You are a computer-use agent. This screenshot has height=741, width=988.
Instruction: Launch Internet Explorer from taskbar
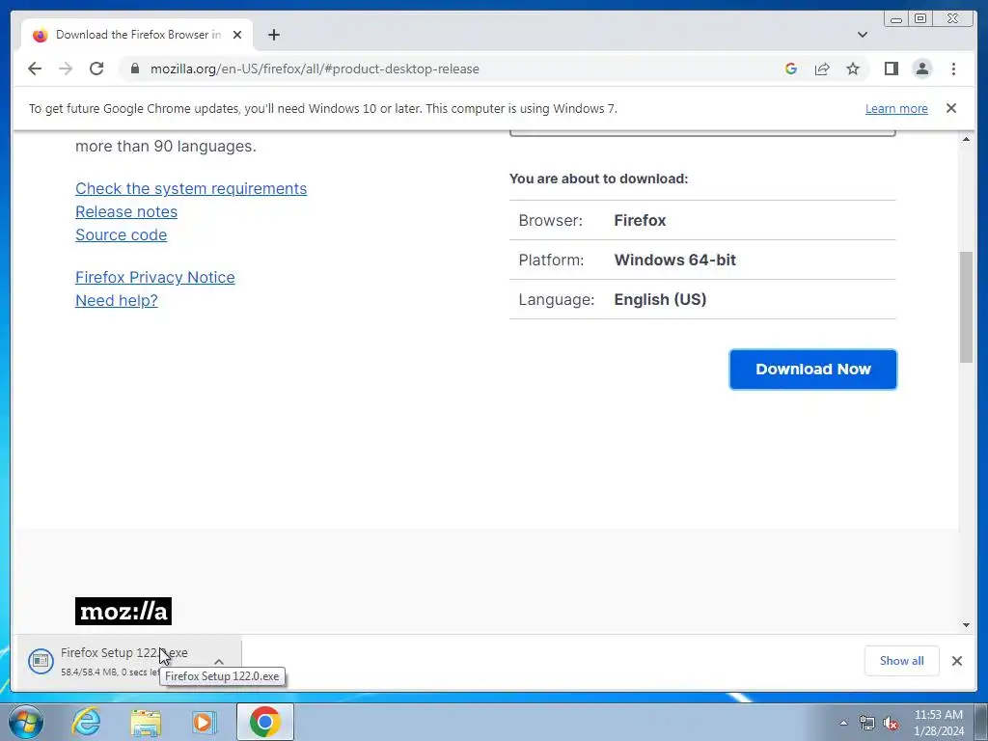pyautogui.click(x=86, y=722)
